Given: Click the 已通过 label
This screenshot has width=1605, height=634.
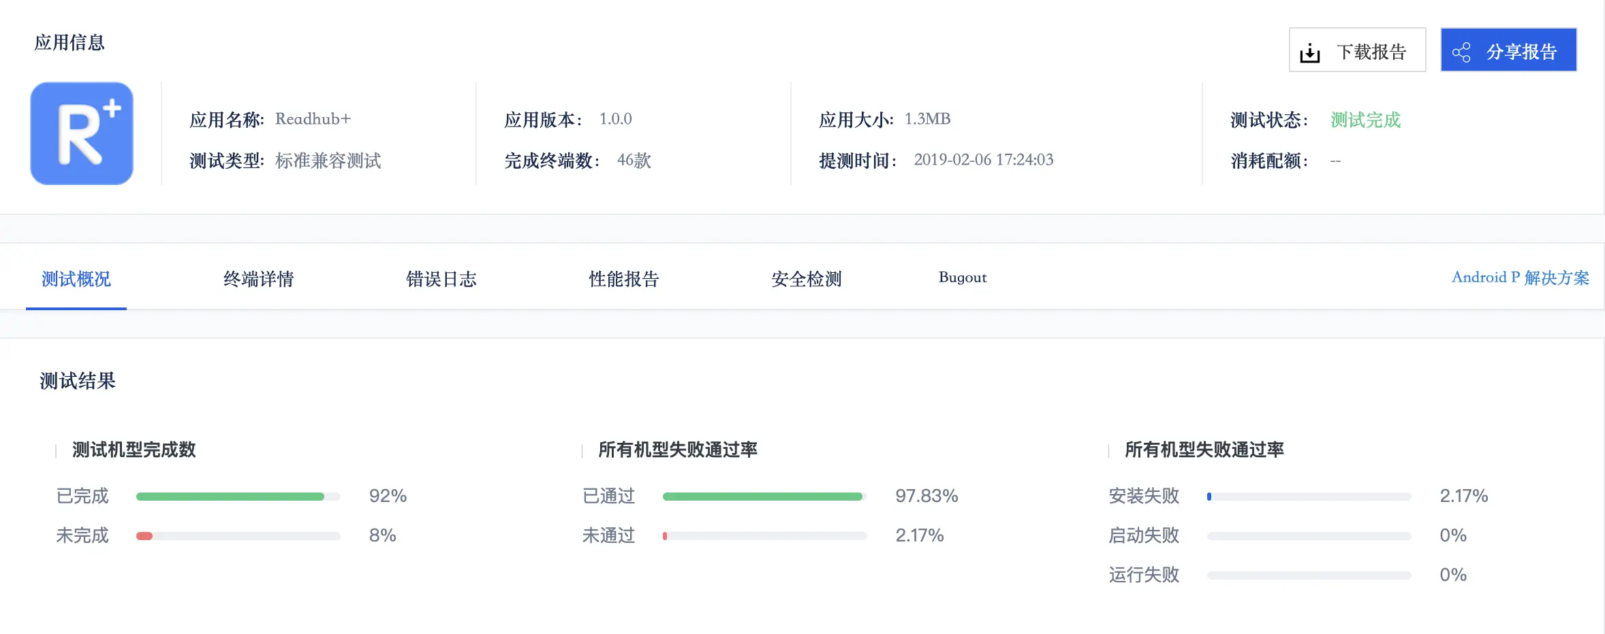Looking at the screenshot, I should 608,496.
